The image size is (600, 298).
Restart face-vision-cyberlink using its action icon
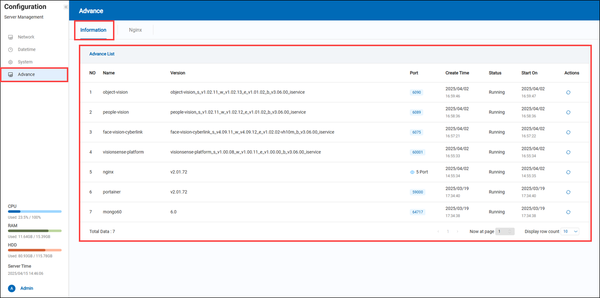568,132
